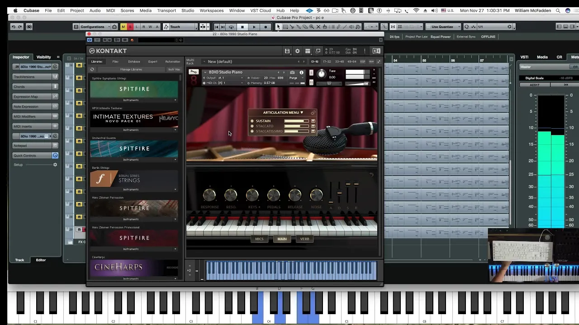The height and width of the screenshot is (325, 579).
Task: Open the Use Quantize dropdown
Action: tap(443, 27)
